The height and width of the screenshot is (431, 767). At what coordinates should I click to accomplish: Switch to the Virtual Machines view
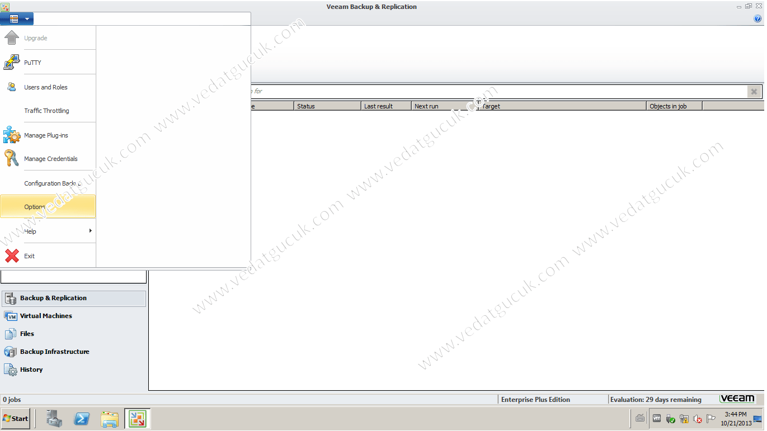(74, 316)
